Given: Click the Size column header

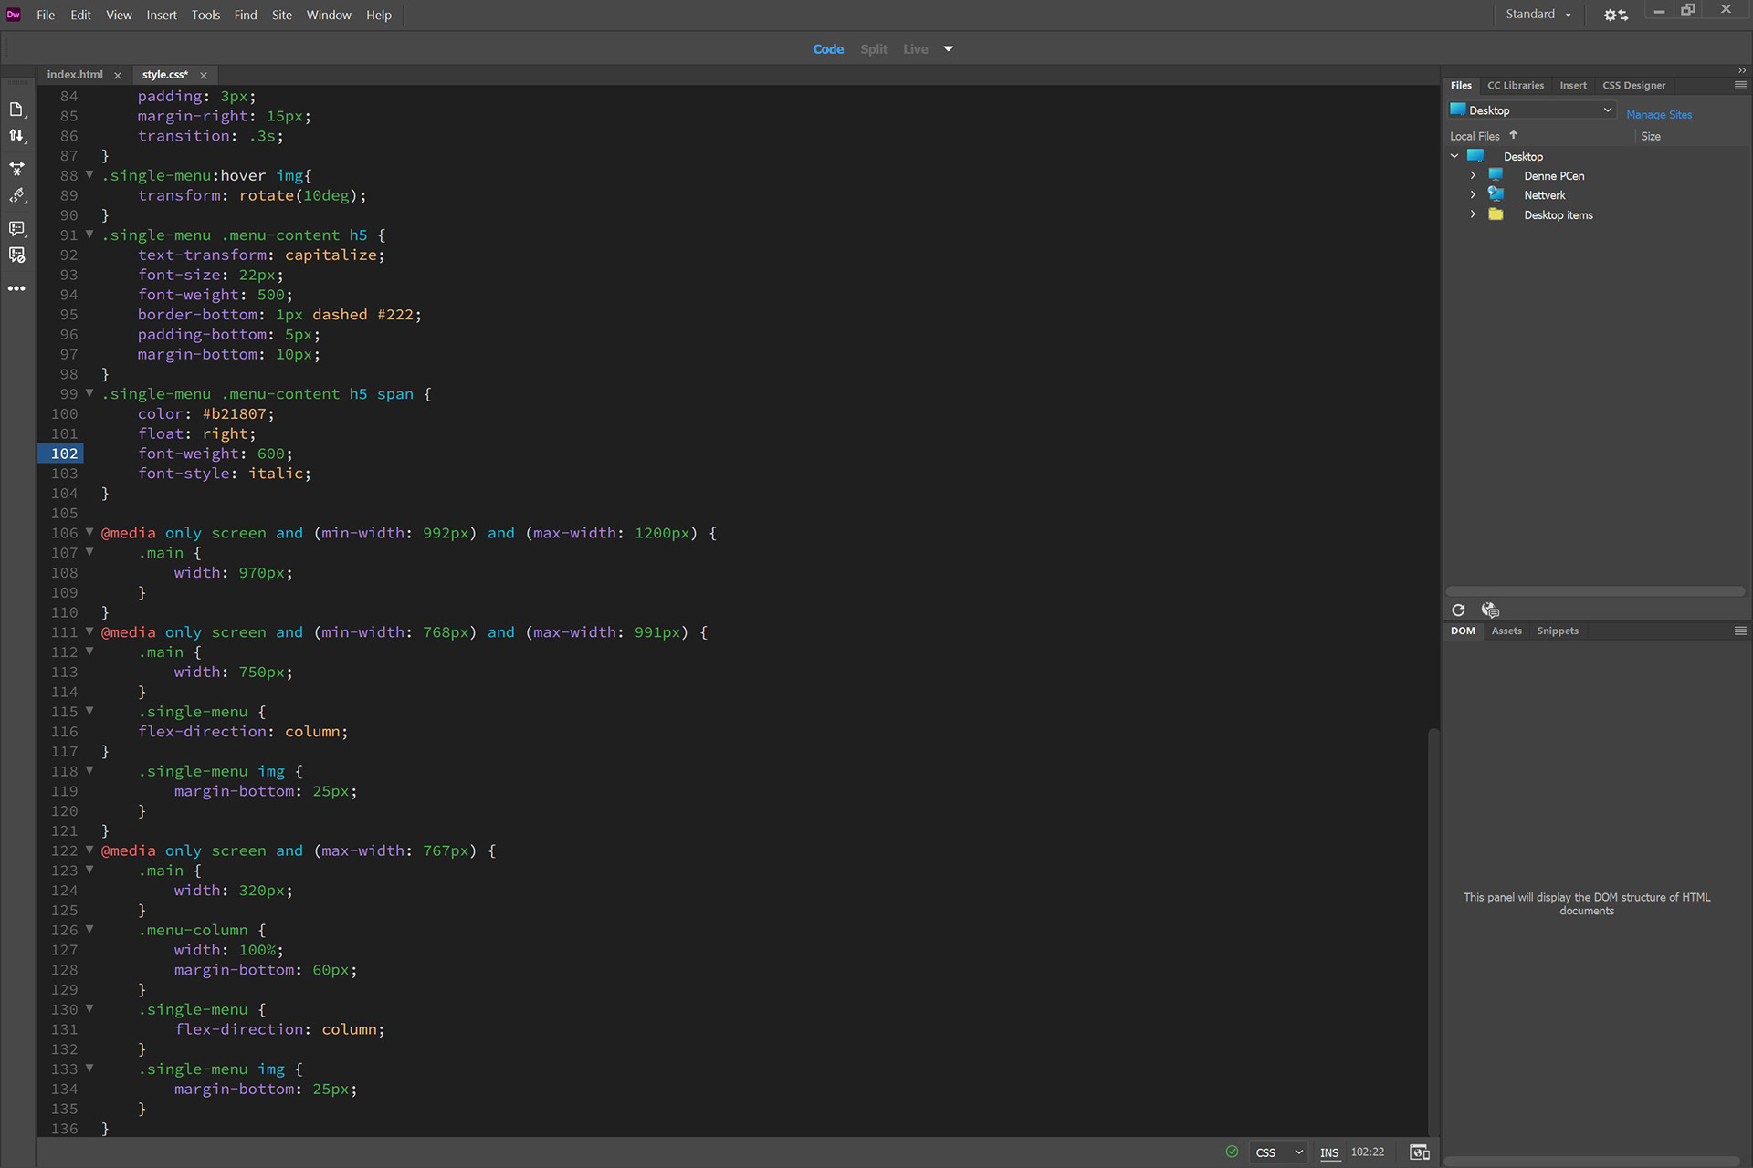Looking at the screenshot, I should pos(1651,136).
